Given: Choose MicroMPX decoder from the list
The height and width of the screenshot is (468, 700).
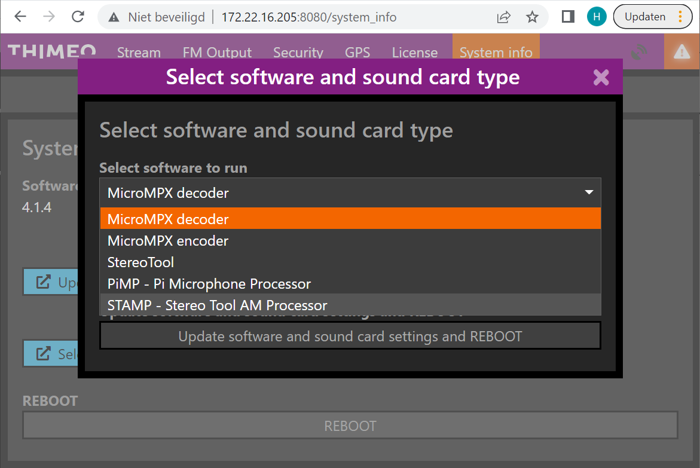Looking at the screenshot, I should [x=350, y=219].
